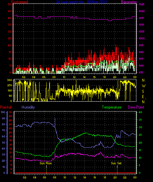The width and height of the screenshot is (153, 182).
Task: Click the Dew Point legend label
Action: [x=136, y=107]
